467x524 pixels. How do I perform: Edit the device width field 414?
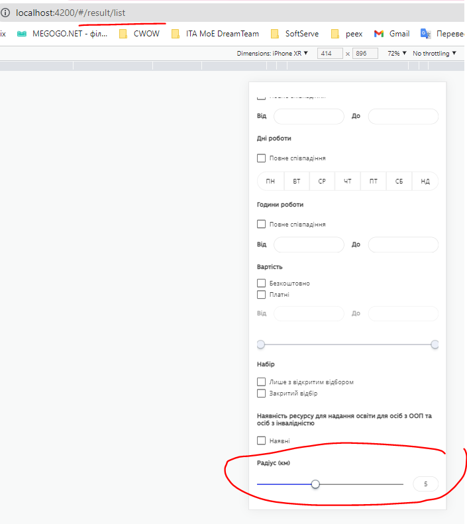[x=330, y=54]
